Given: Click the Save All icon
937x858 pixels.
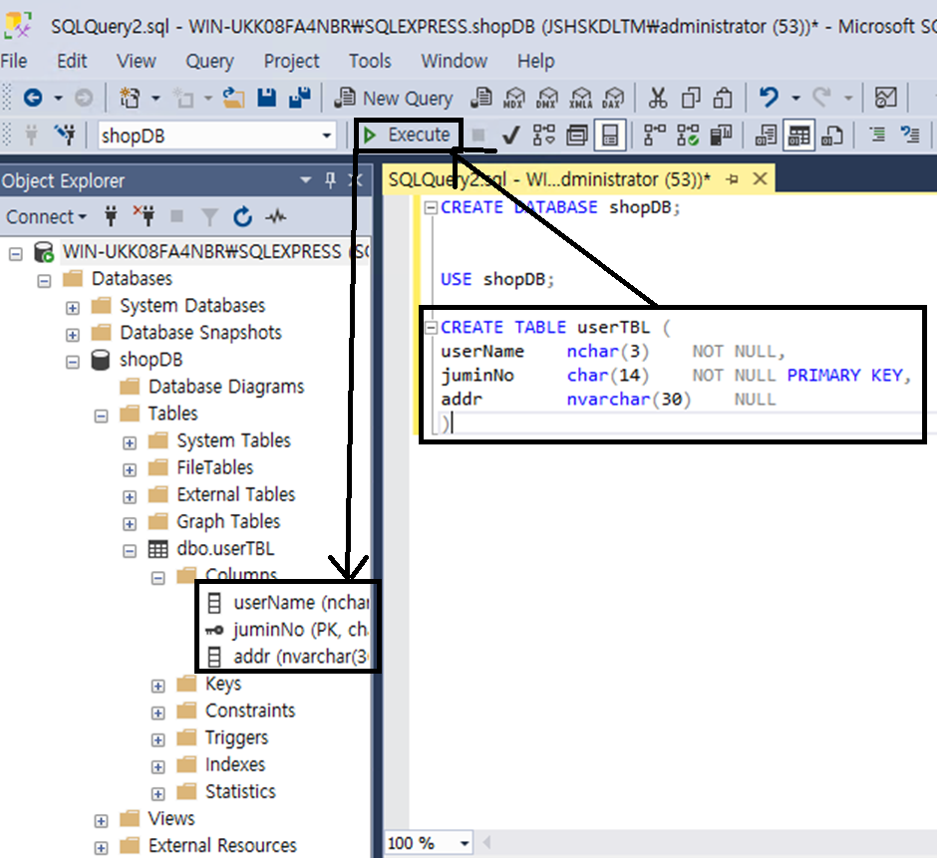Looking at the screenshot, I should click(299, 98).
